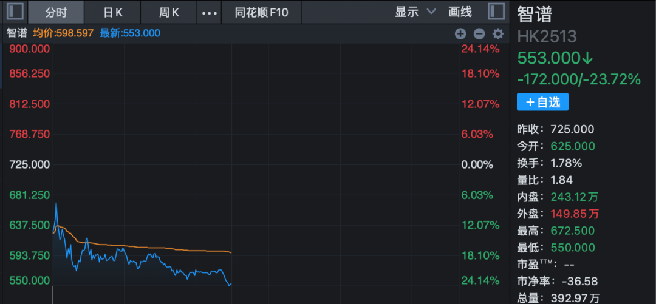This screenshot has height=304, width=656.
Task: Open more chart periods (three dots)
Action: pos(209,12)
